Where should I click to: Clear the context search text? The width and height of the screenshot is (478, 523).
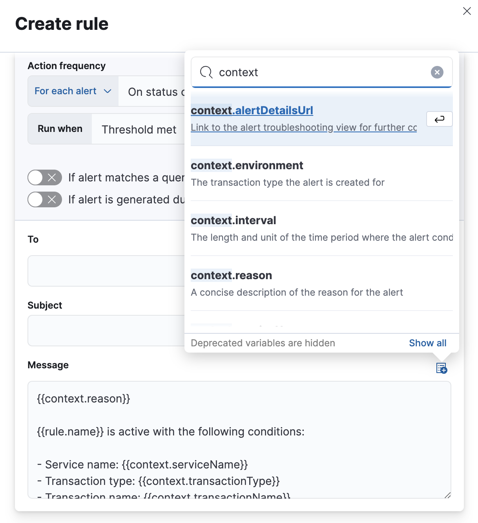[437, 72]
